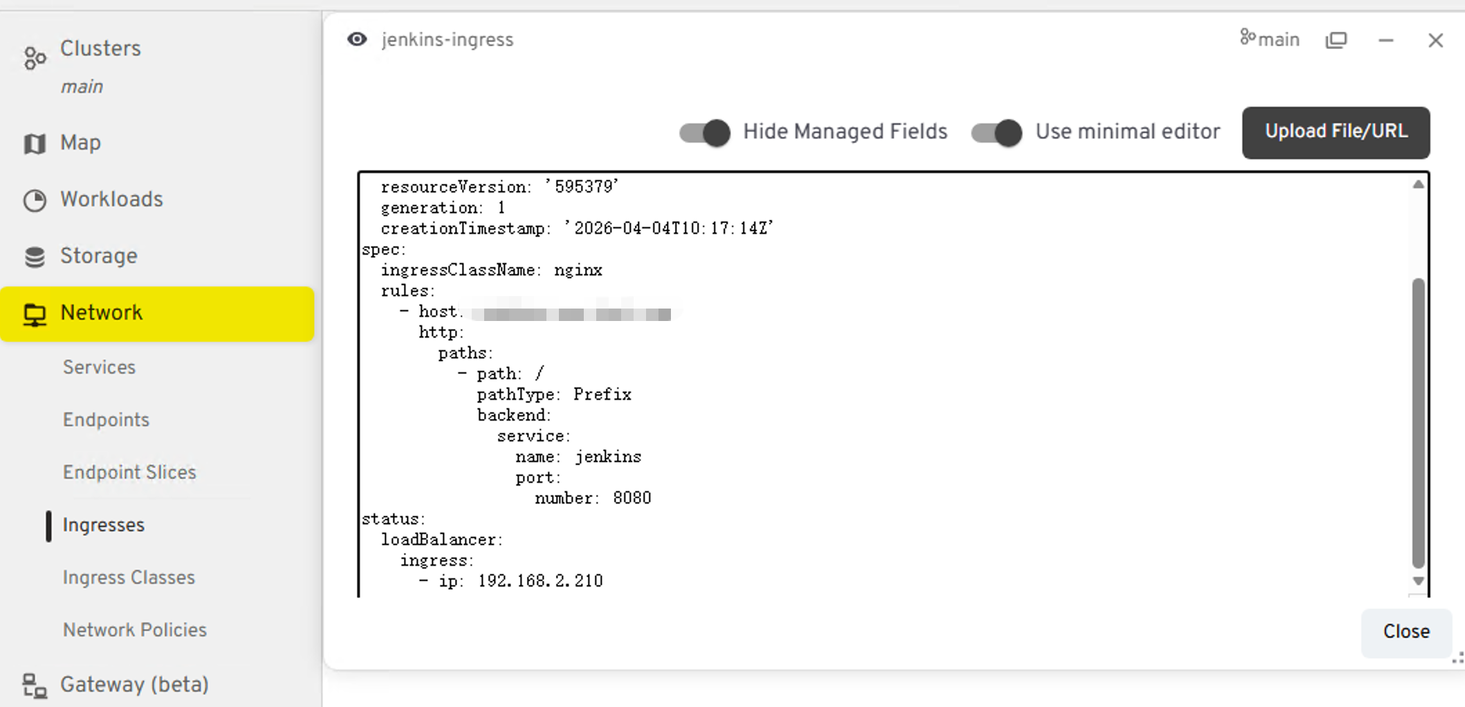This screenshot has height=707, width=1465.
Task: Disable the Use minimal editor switch
Action: click(x=997, y=132)
